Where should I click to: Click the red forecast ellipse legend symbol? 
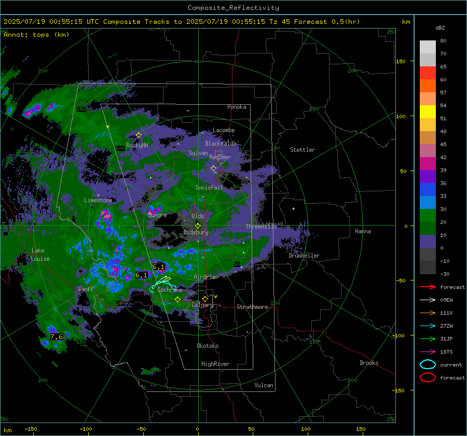(428, 377)
